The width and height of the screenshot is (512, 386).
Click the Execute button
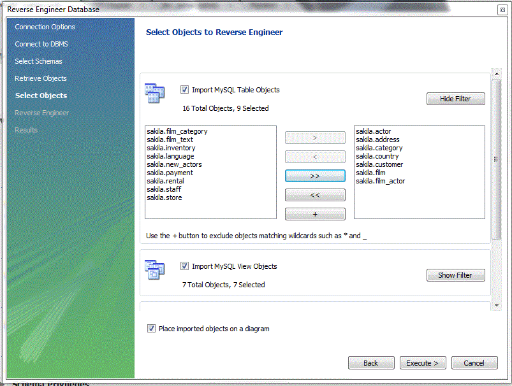pyautogui.click(x=423, y=362)
